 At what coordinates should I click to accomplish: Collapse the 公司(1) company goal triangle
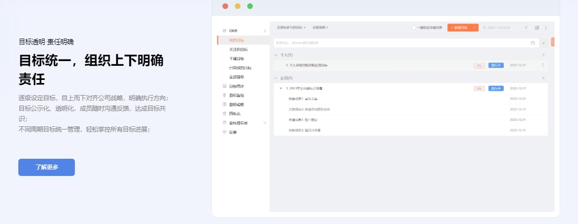pyautogui.click(x=281, y=88)
